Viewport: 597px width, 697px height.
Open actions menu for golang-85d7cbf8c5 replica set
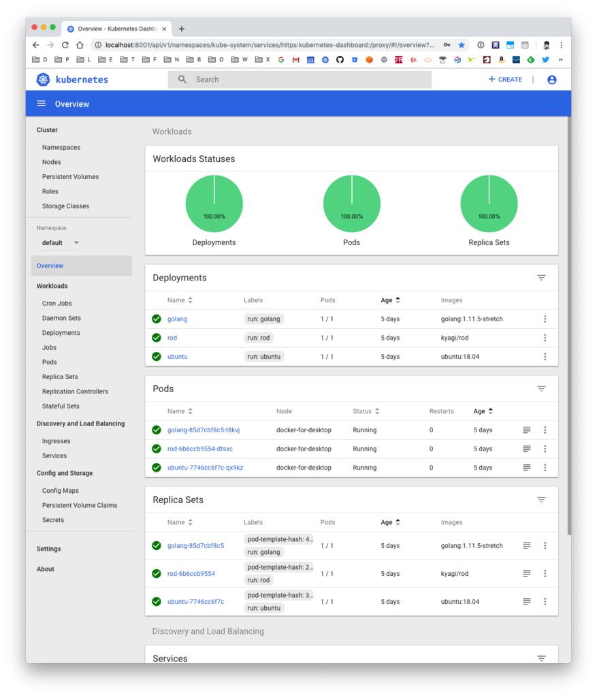point(545,545)
